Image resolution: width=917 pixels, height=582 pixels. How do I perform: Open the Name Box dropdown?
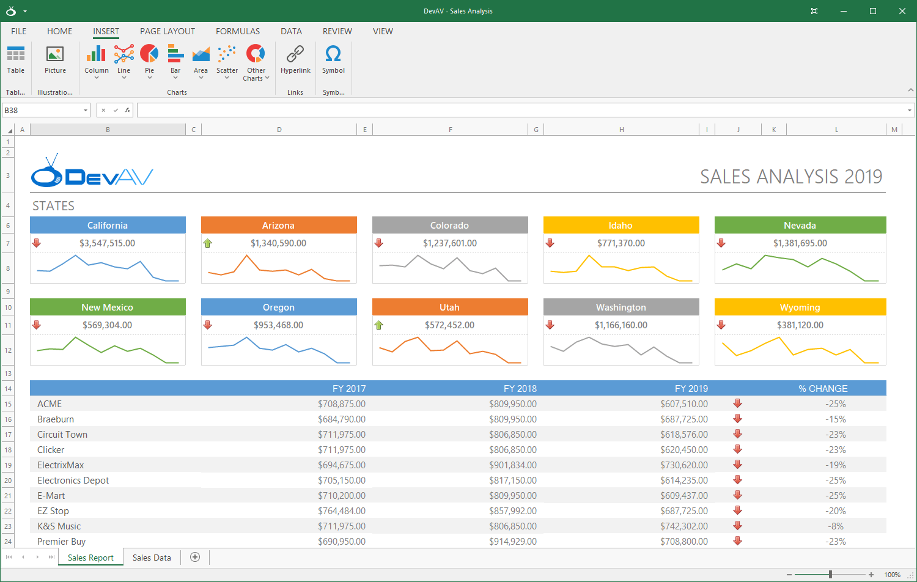(84, 110)
